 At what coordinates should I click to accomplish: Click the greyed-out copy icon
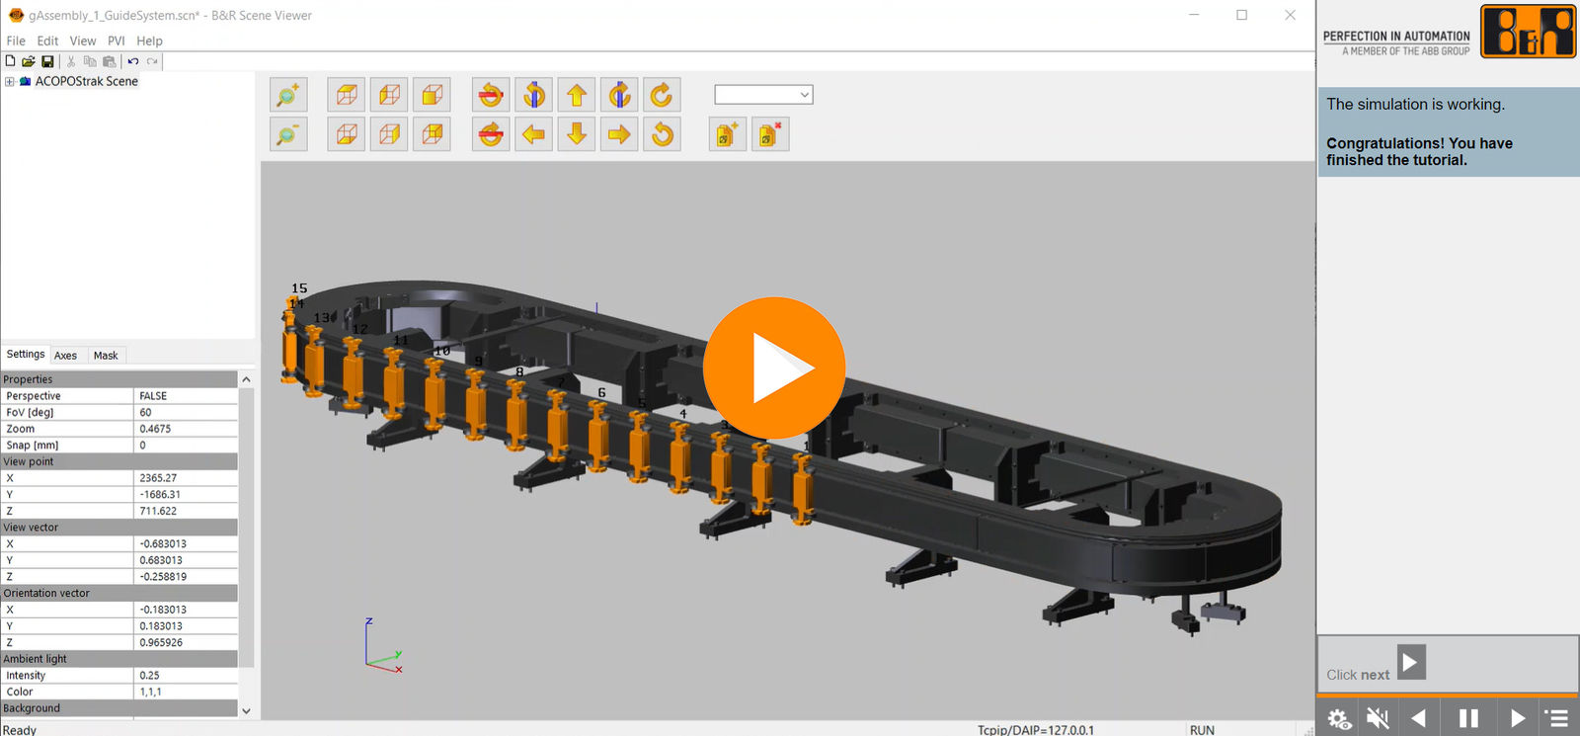(90, 61)
